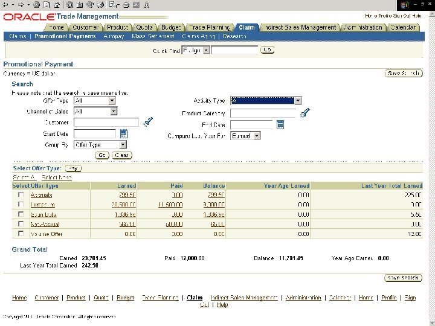Click the browser Home icon
The image size is (435, 326).
[x=57, y=5]
